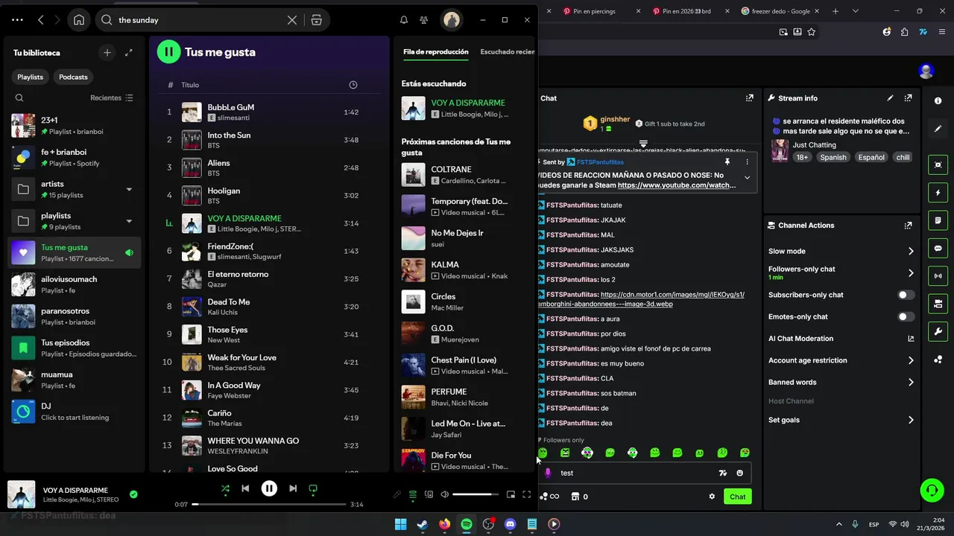Seek on song progress bar
This screenshot has height=536, width=954.
point(269,504)
